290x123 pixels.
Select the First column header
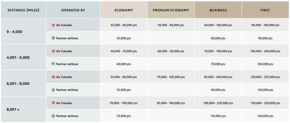[265, 10]
